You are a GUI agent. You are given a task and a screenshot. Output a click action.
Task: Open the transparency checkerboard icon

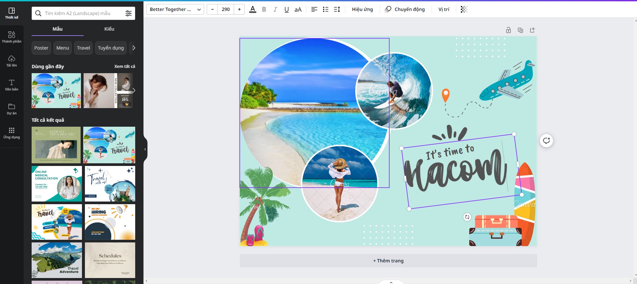coord(464,9)
